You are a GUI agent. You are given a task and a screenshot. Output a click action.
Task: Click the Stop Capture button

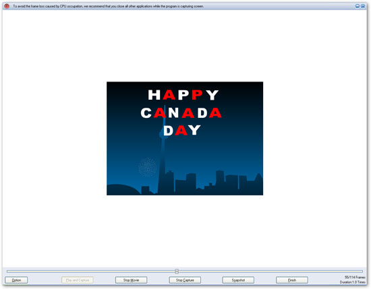click(185, 280)
